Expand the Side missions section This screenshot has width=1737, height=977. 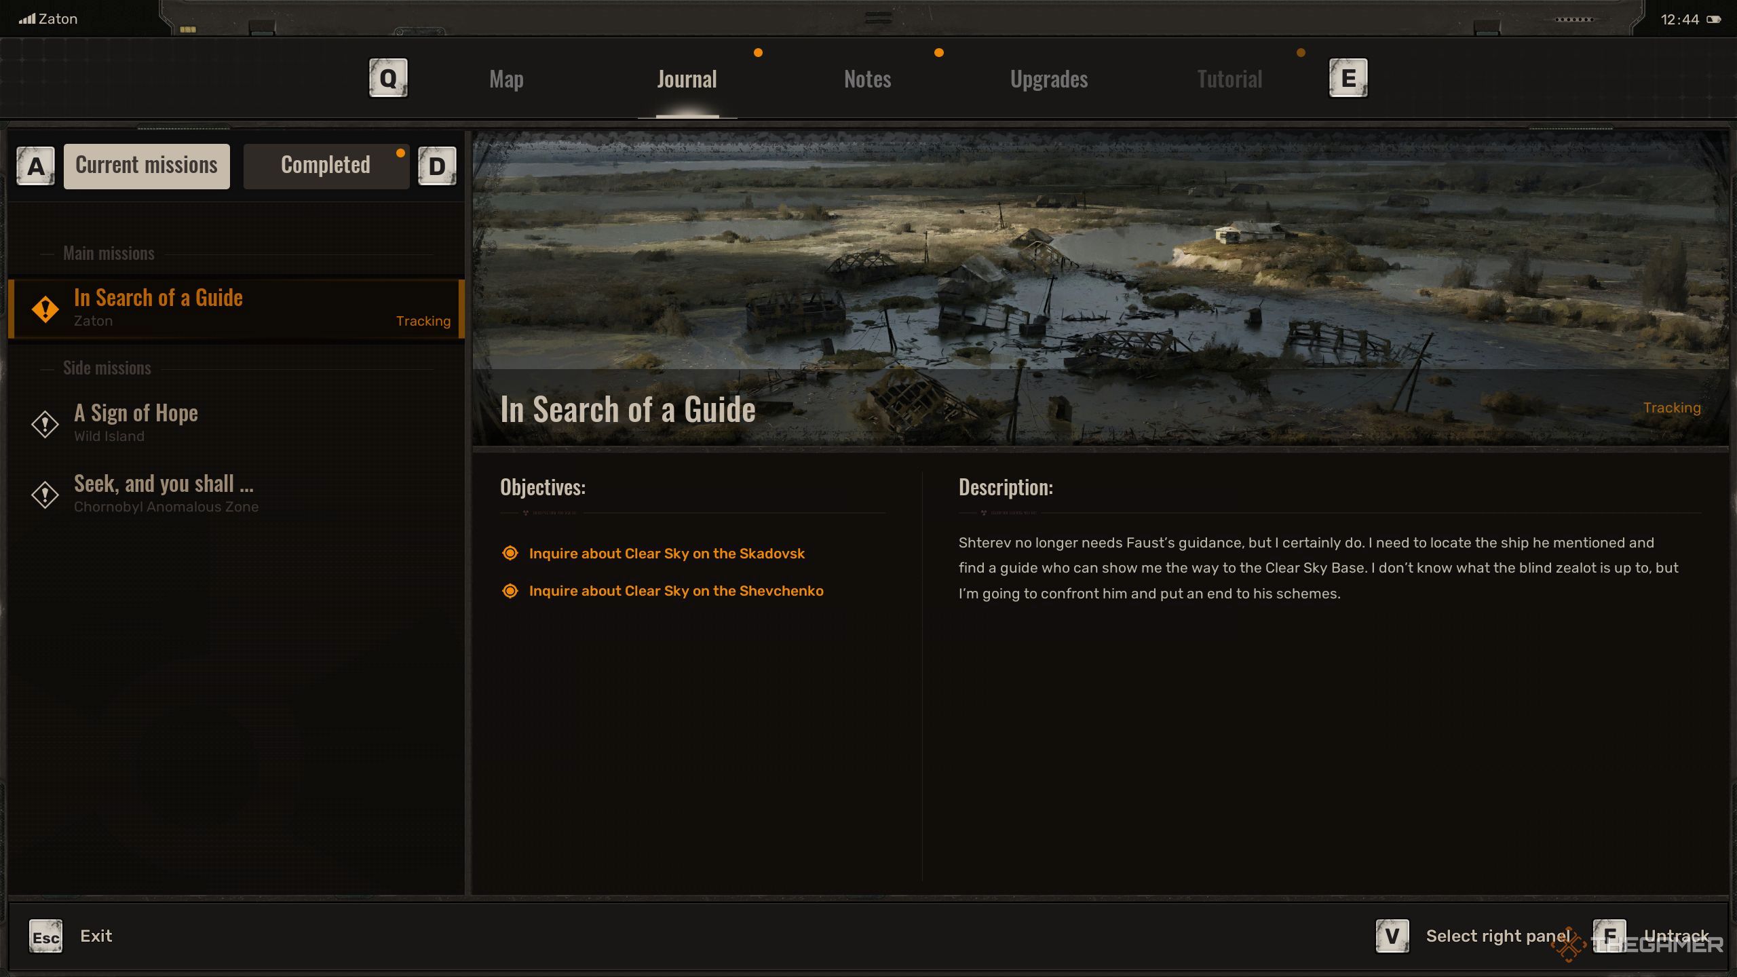[x=106, y=366]
